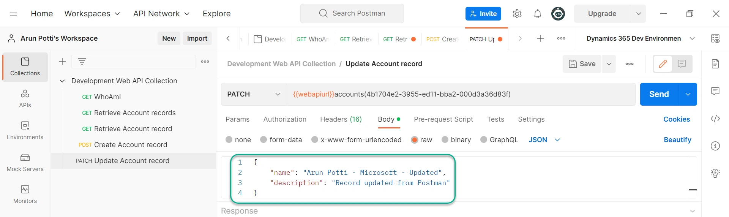The width and height of the screenshot is (729, 217).
Task: Click the request URL input field
Action: [461, 94]
